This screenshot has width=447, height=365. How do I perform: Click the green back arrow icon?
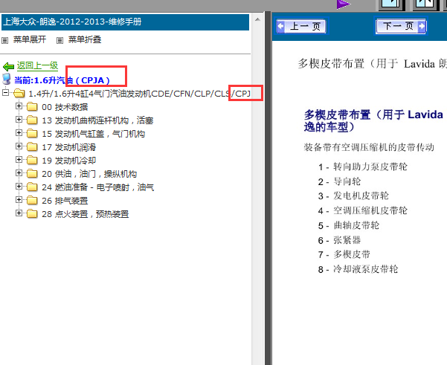point(8,67)
